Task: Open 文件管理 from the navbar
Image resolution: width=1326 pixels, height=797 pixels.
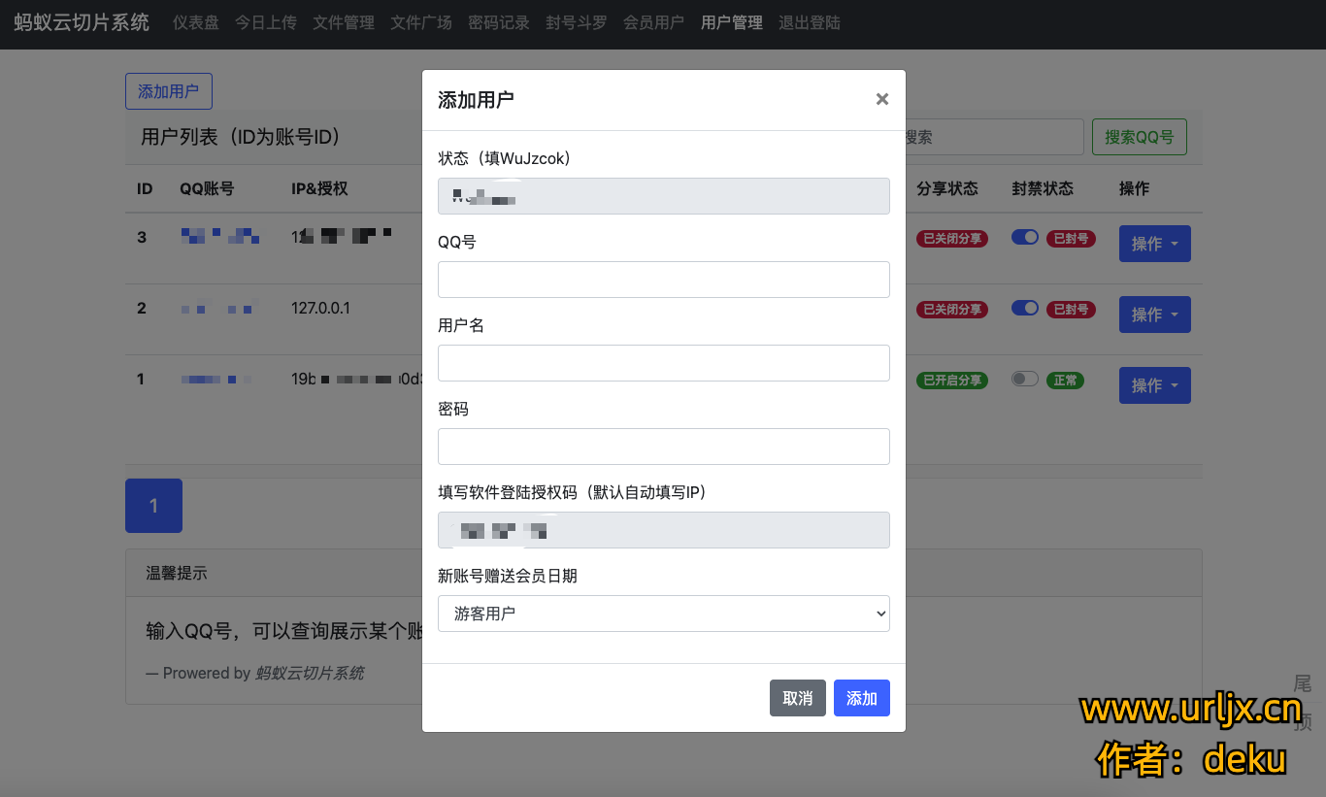Action: (344, 22)
